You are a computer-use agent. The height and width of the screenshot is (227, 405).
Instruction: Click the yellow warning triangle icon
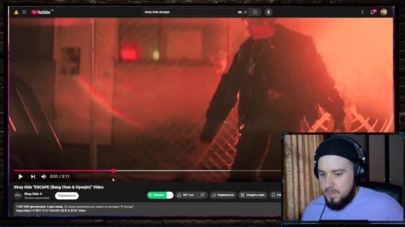pos(16,12)
